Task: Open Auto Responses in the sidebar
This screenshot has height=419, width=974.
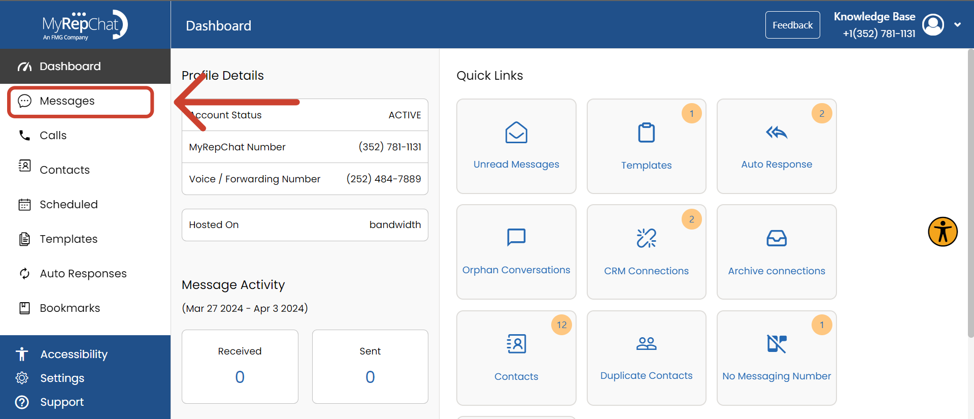Action: click(x=83, y=274)
